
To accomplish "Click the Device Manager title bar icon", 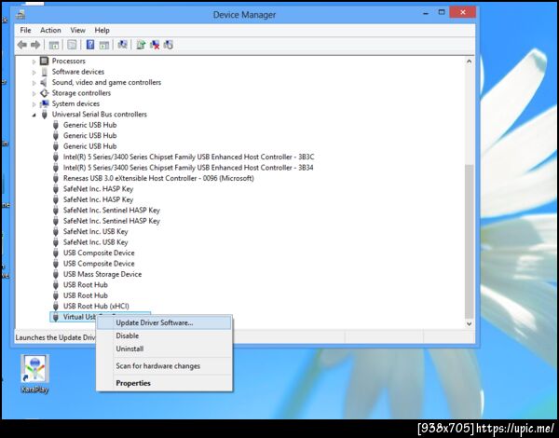I will (x=20, y=15).
